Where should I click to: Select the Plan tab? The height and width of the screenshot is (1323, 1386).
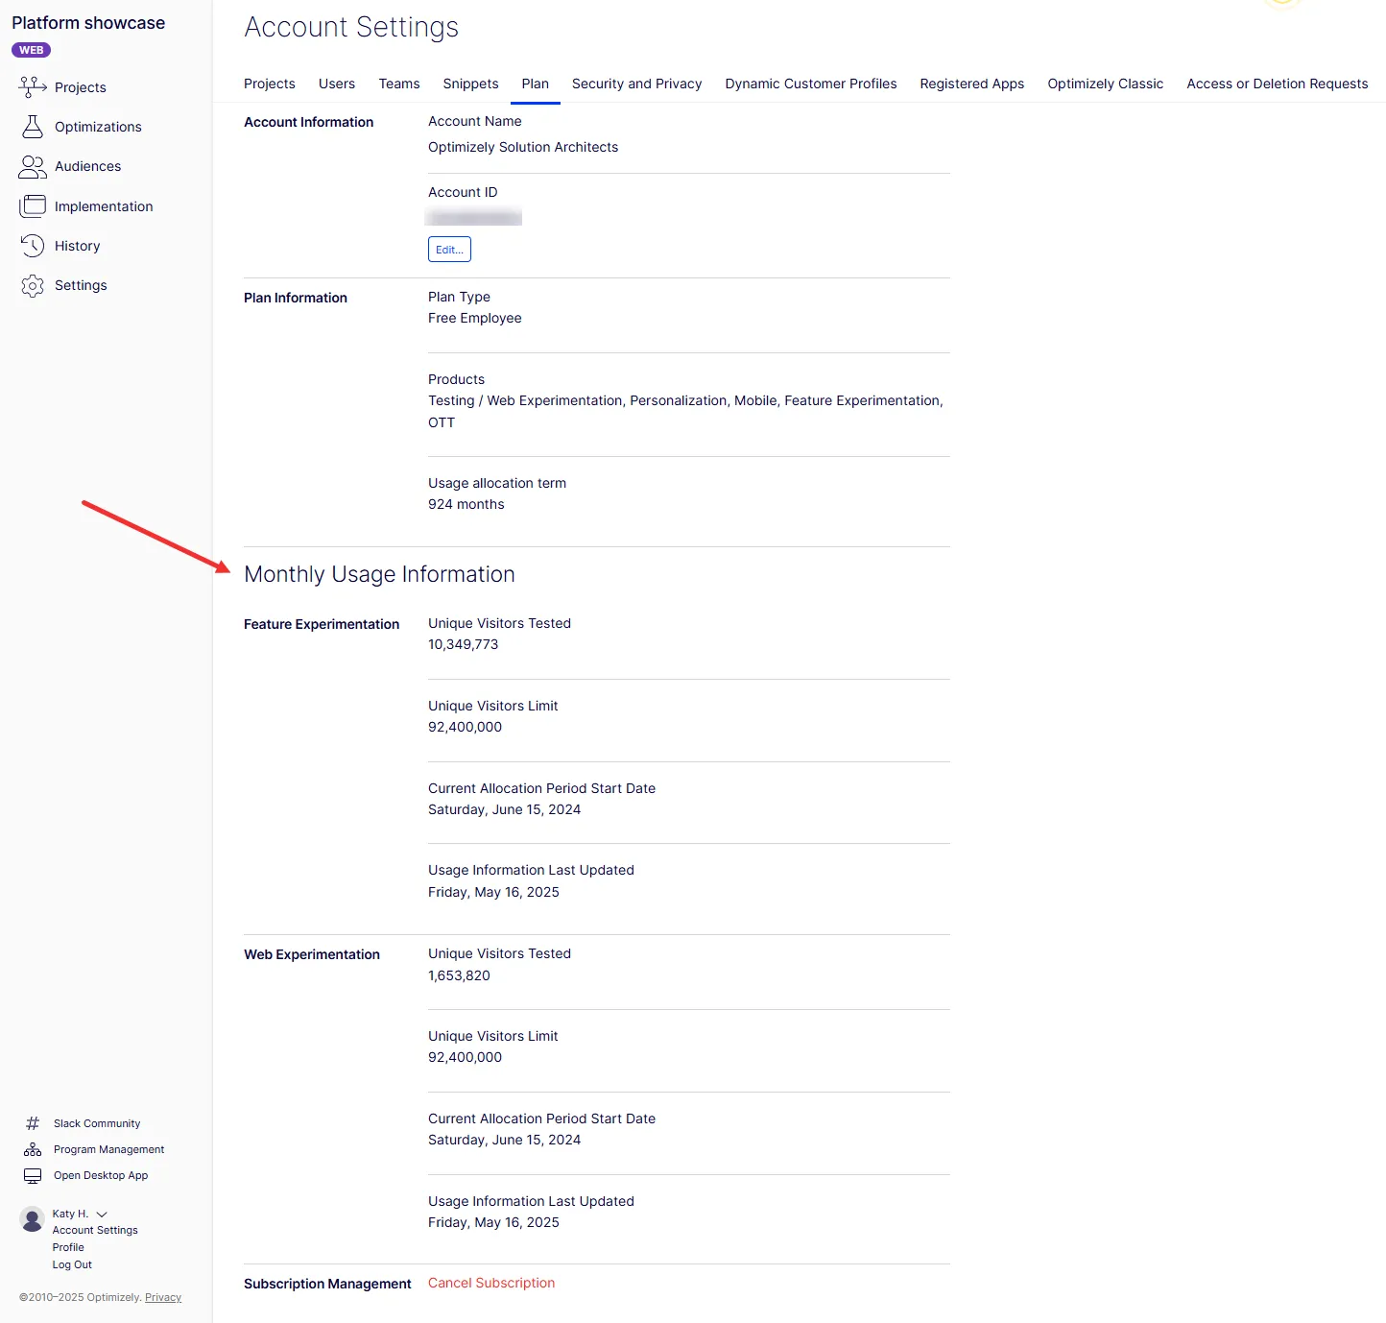(x=536, y=84)
